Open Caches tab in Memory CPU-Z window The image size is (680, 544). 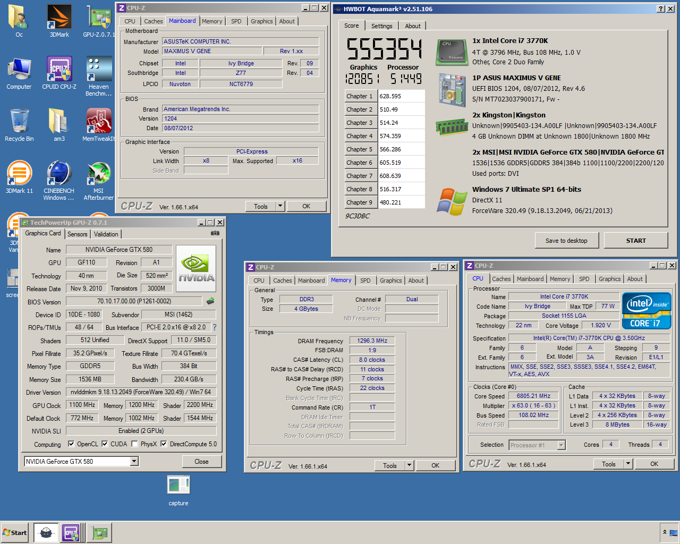(x=283, y=280)
